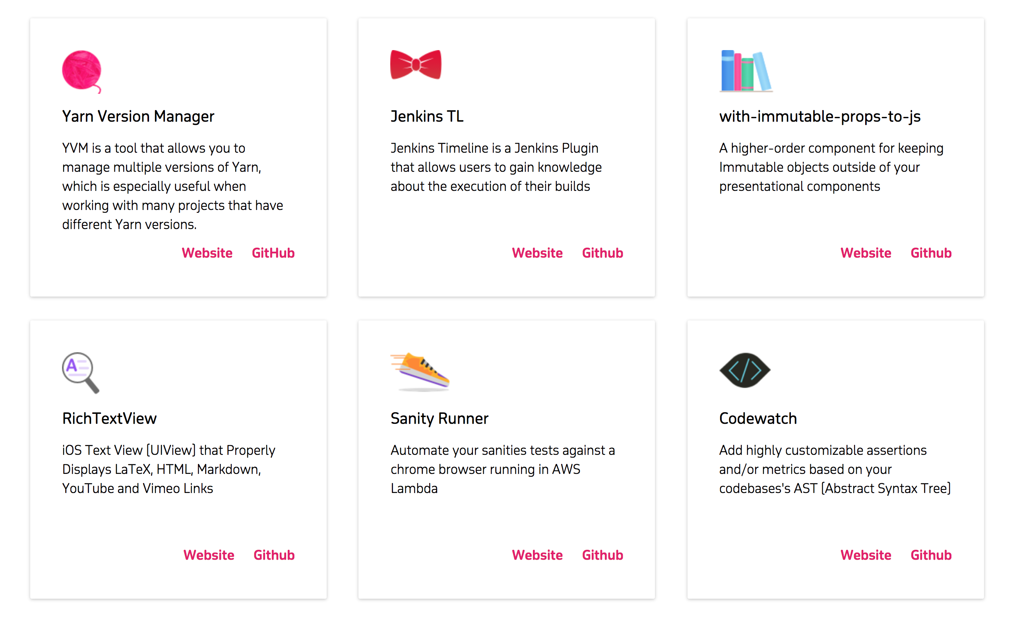Open the RichTextView Website link
Screen dimensions: 1015x617
[209, 555]
